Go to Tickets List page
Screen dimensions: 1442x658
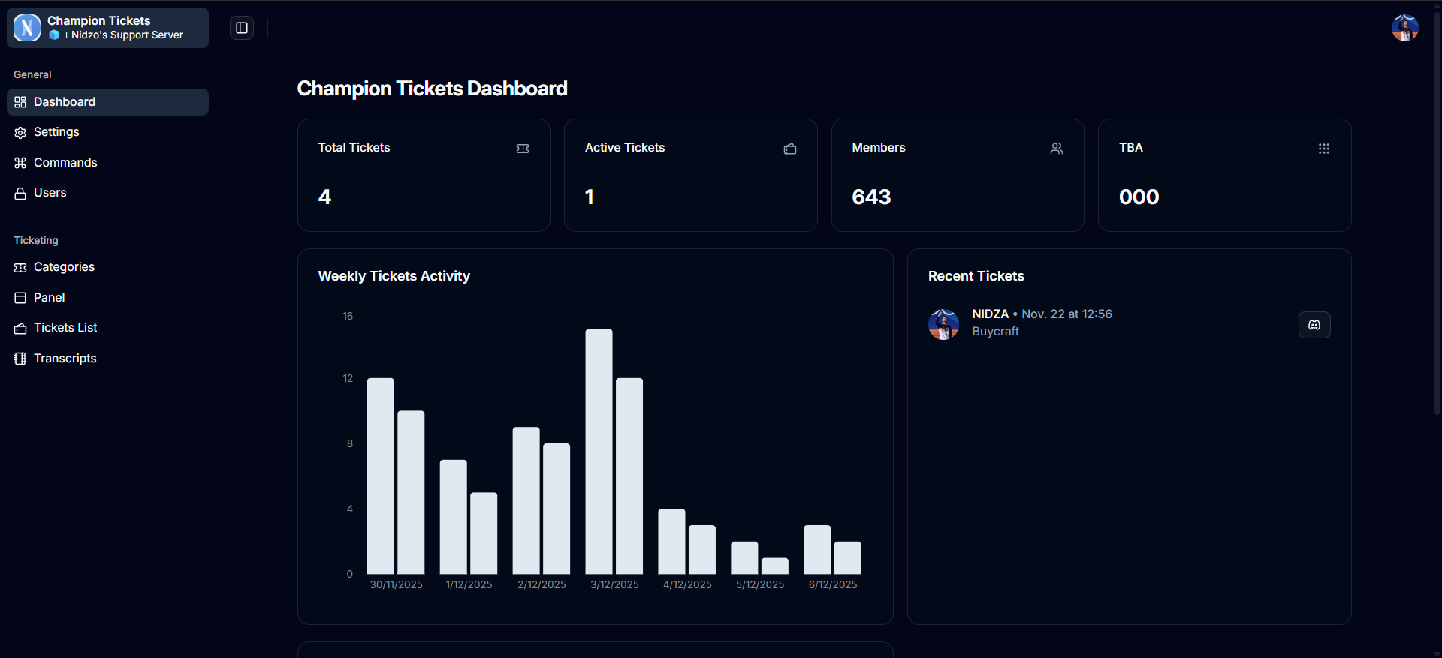point(65,328)
